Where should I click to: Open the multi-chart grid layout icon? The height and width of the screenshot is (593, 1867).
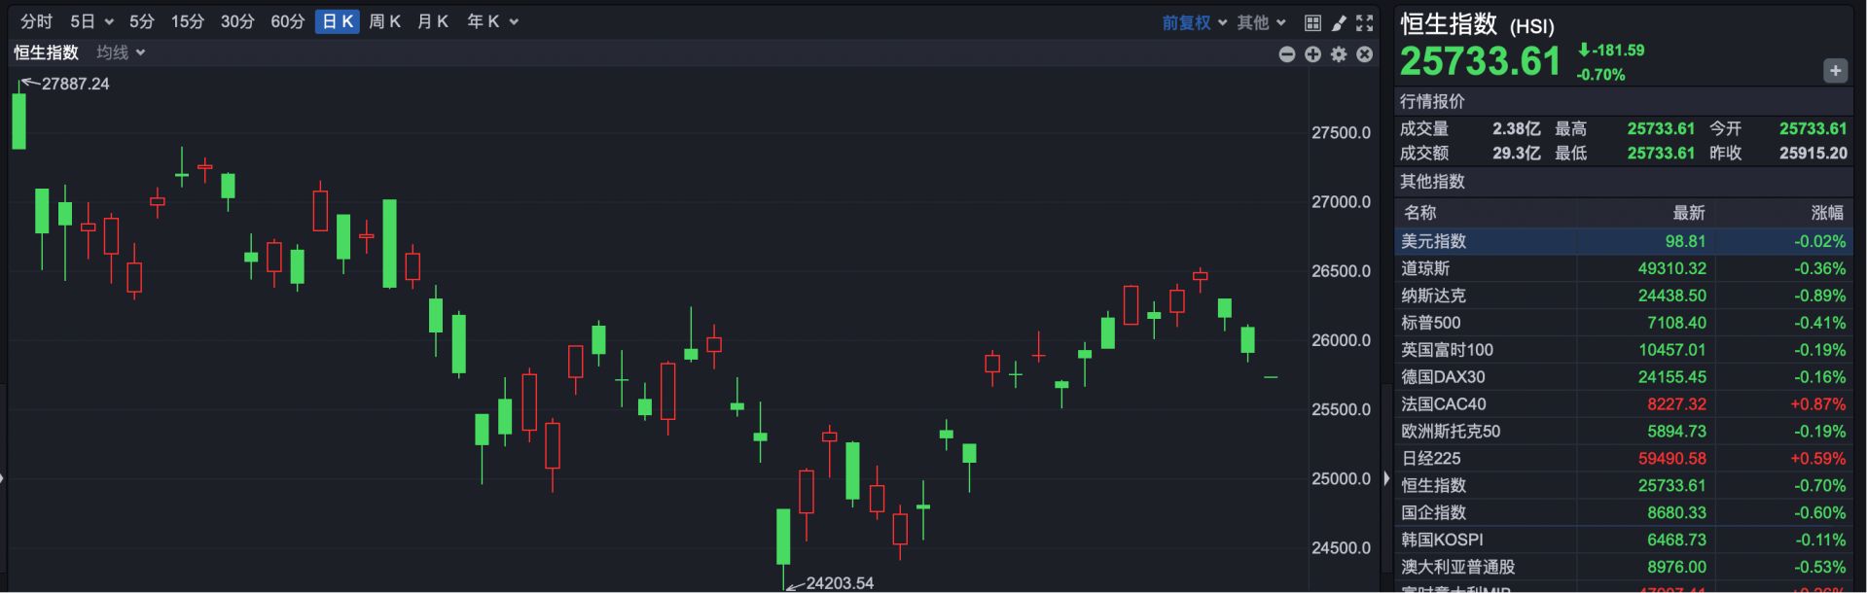click(1312, 22)
